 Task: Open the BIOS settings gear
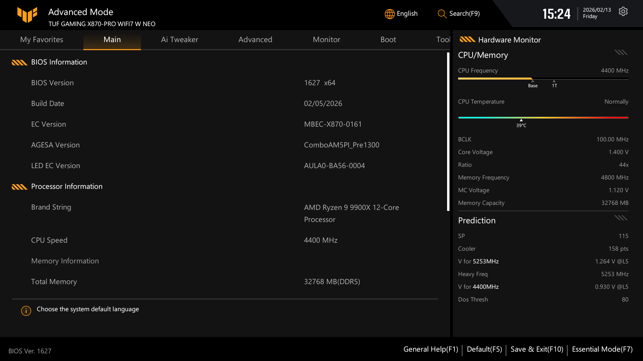pos(623,11)
